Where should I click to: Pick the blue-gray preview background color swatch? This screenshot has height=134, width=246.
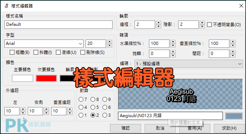point(234,116)
